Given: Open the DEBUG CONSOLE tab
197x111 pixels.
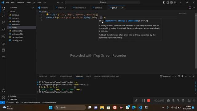Looking at the screenshot, I should click(x=66, y=76).
